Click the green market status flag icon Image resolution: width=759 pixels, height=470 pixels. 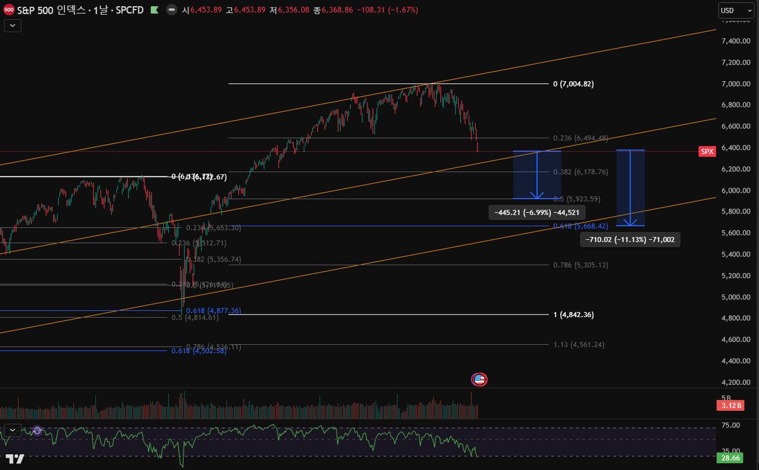(x=154, y=10)
